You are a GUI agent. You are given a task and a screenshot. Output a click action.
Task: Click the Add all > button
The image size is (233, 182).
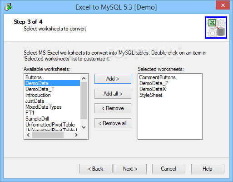(x=113, y=94)
